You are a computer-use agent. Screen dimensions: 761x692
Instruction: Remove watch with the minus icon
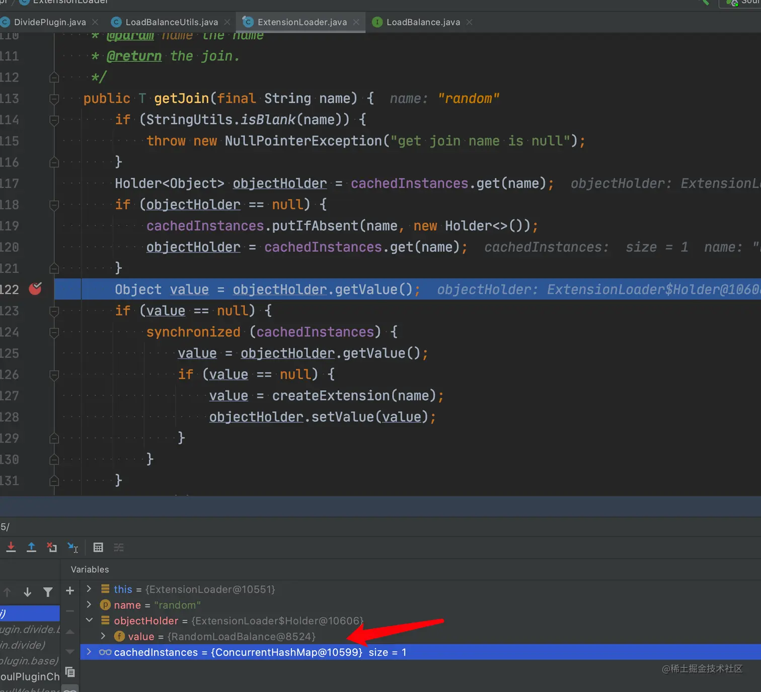pyautogui.click(x=70, y=611)
